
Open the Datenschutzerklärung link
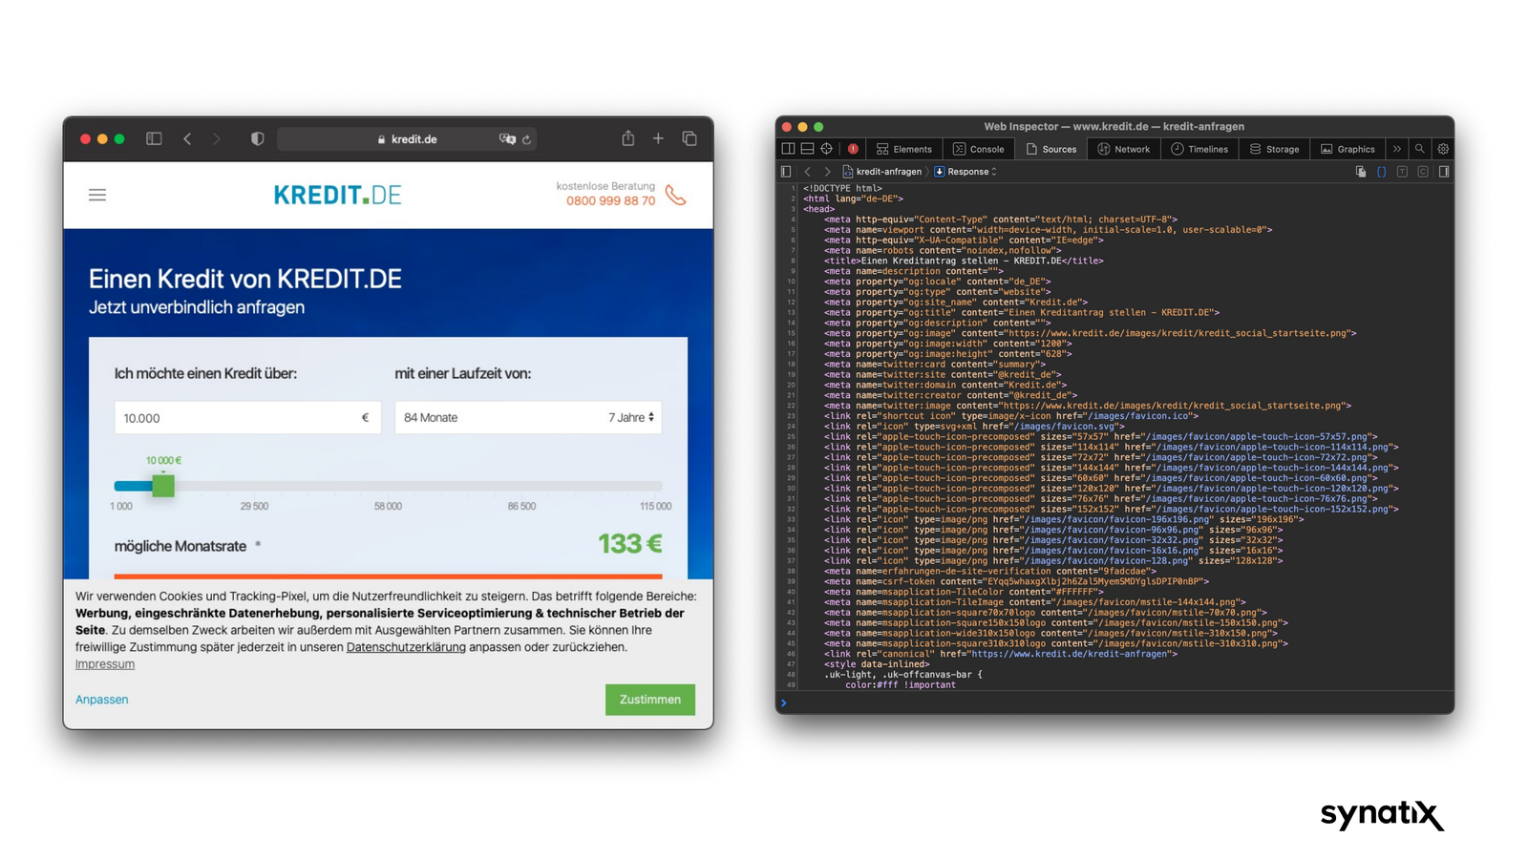[406, 647]
